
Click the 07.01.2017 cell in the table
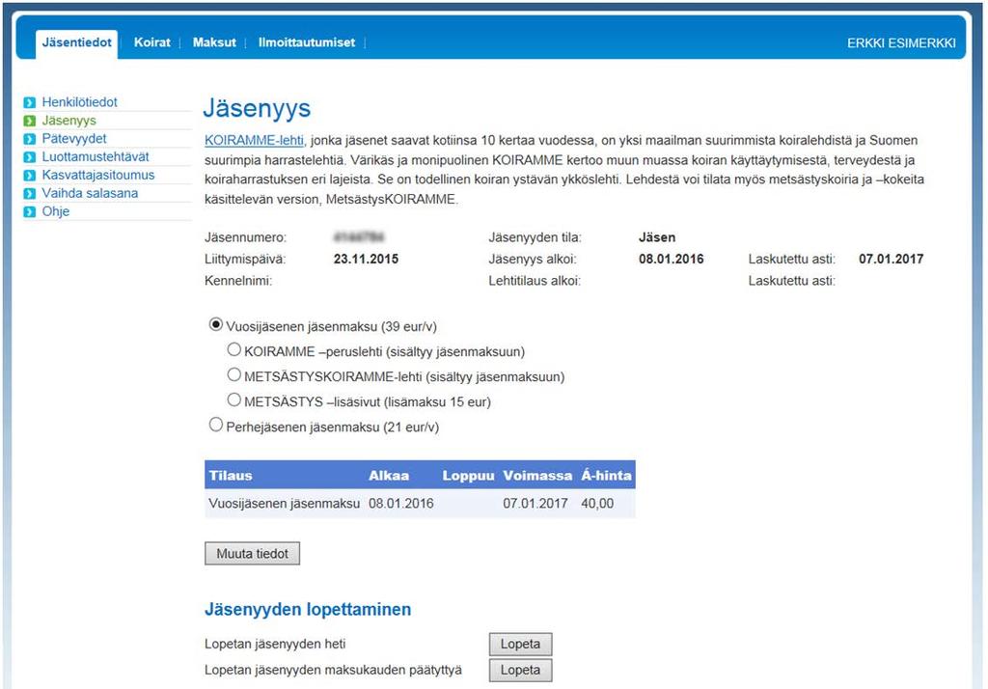pos(535,504)
